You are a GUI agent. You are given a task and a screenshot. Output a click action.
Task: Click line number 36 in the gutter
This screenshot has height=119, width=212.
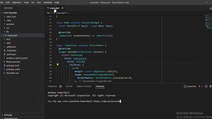click(x=50, y=65)
